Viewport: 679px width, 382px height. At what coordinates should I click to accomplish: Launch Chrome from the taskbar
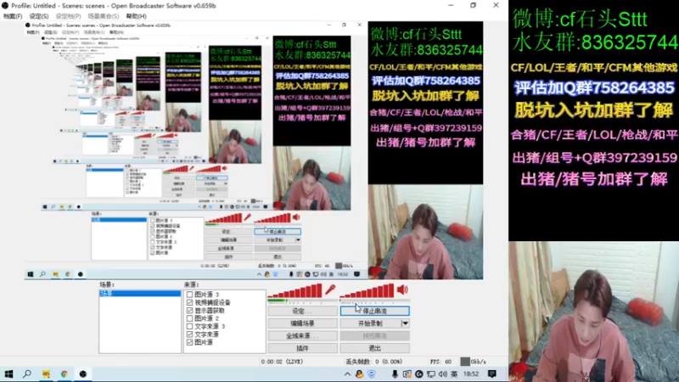click(65, 374)
